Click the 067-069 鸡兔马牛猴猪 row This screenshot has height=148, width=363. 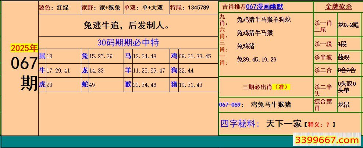(x=266, y=105)
